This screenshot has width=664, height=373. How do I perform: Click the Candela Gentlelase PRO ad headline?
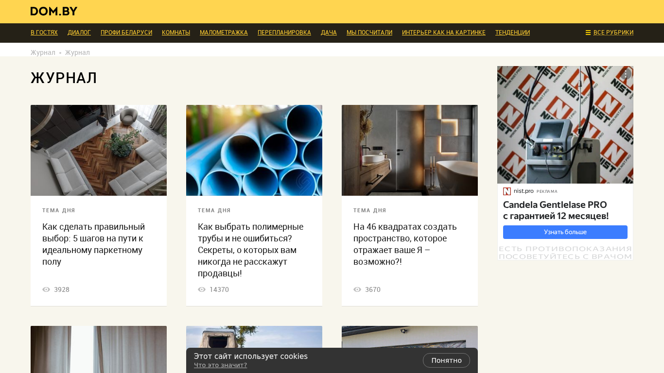point(556,210)
